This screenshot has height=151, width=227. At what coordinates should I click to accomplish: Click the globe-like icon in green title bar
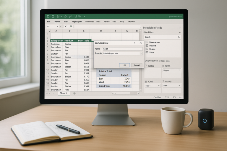(80, 16)
